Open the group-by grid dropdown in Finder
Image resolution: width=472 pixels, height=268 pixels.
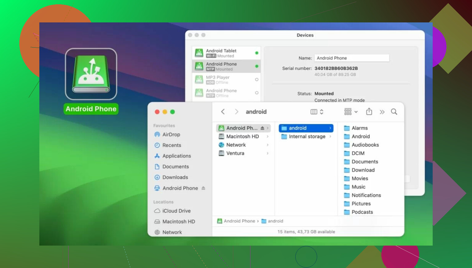351,112
